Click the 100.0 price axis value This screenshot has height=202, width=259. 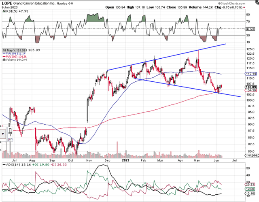coord(251,100)
